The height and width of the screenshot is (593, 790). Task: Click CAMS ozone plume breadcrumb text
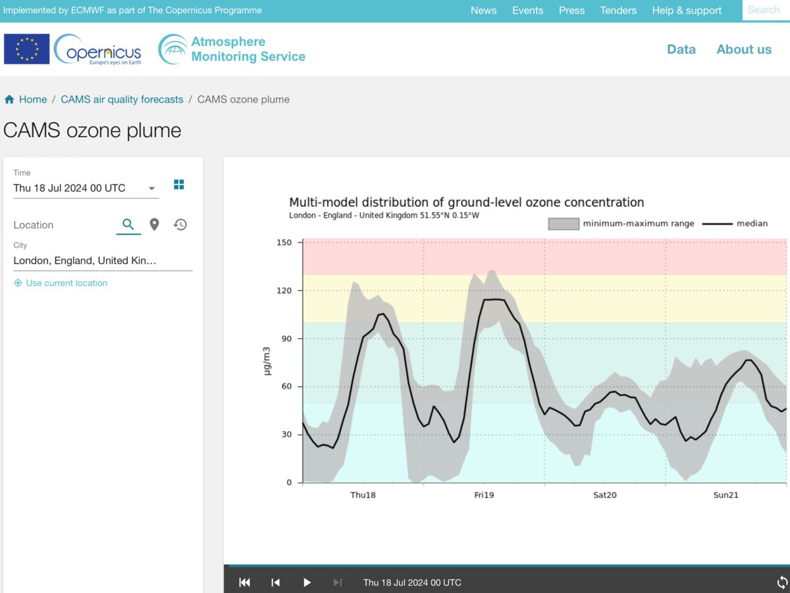244,99
